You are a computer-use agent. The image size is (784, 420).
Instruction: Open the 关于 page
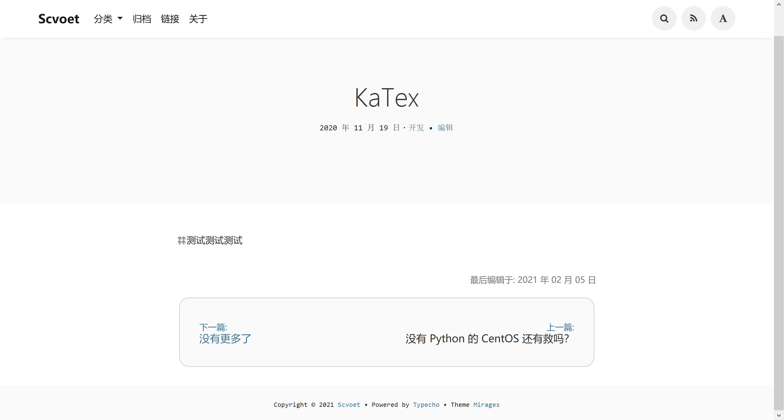(198, 19)
